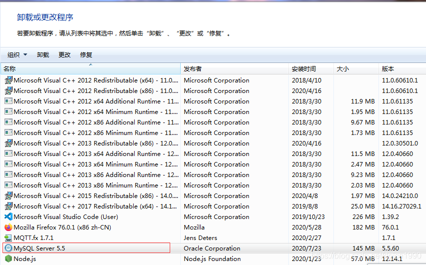The width and height of the screenshot is (426, 265).
Task: Select MQTT.fx 1.7.1 in the list
Action: click(34, 237)
